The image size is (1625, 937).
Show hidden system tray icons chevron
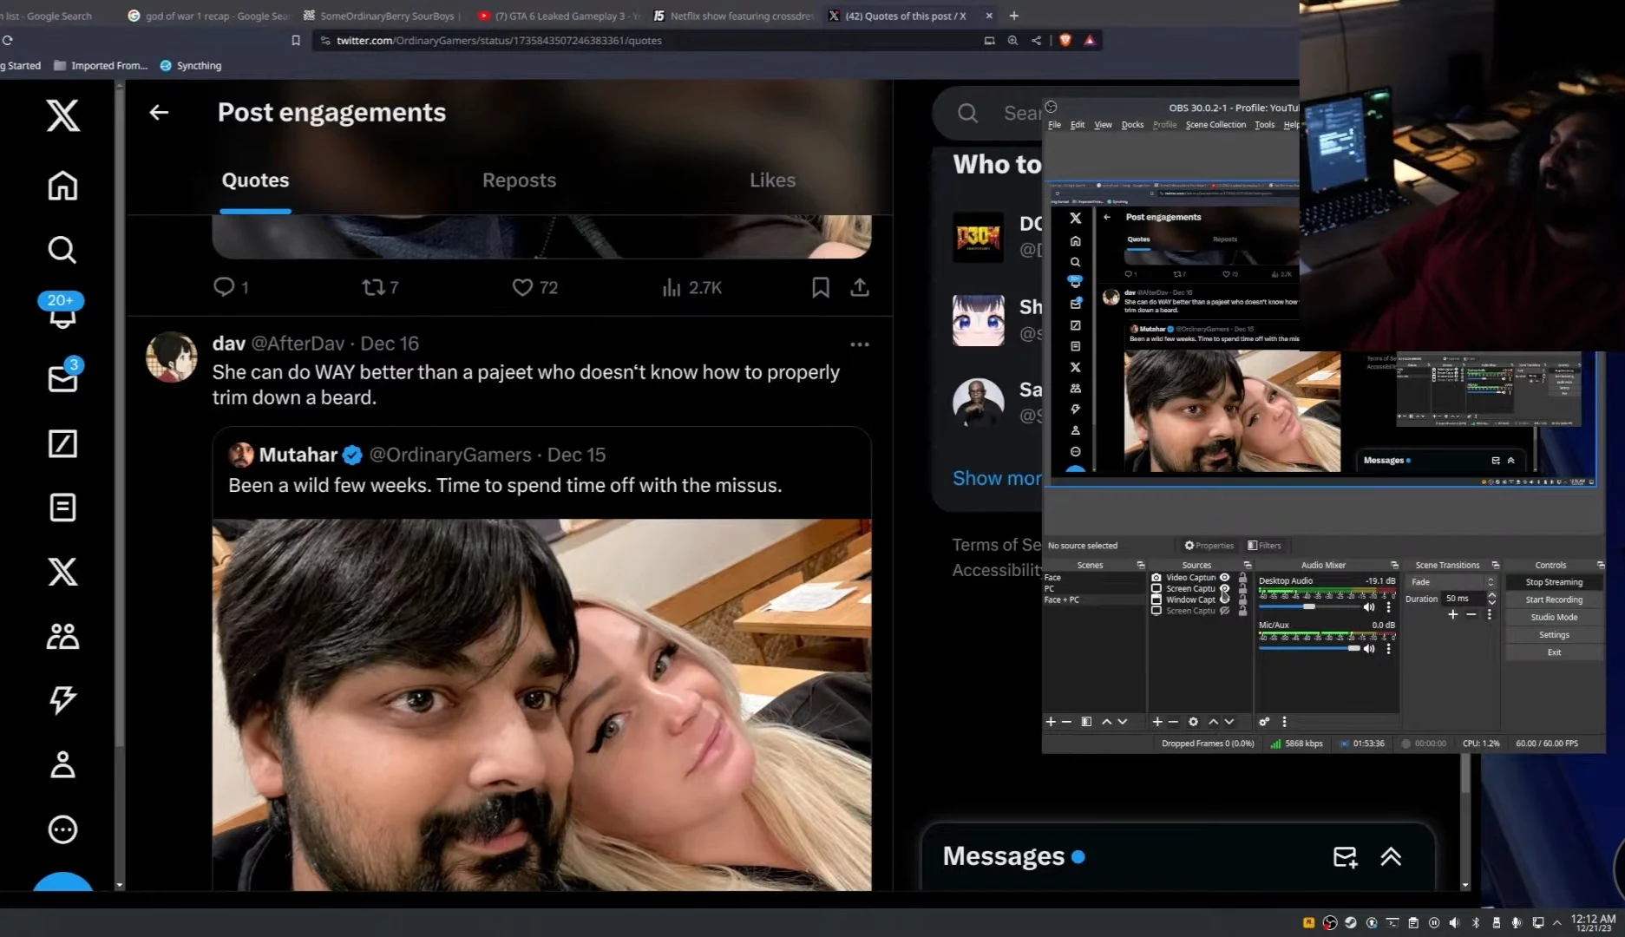tap(1557, 922)
